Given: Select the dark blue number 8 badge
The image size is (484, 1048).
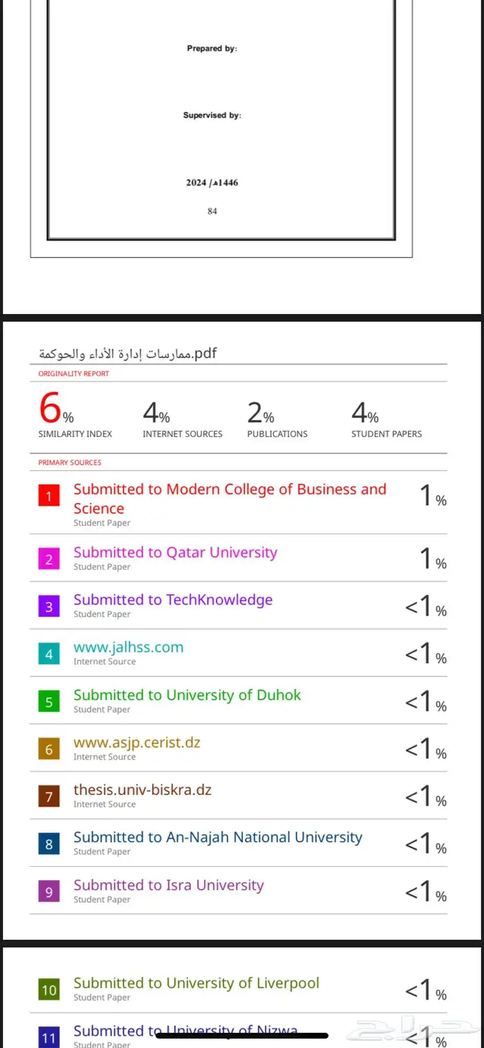Looking at the screenshot, I should click(48, 845).
